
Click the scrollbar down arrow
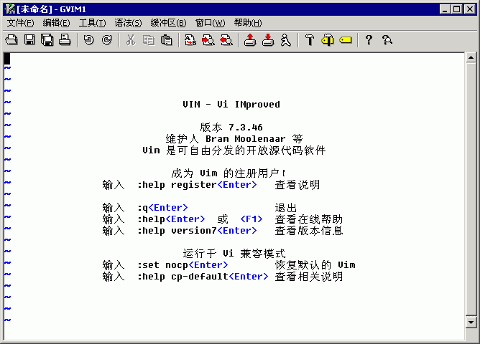click(471, 322)
